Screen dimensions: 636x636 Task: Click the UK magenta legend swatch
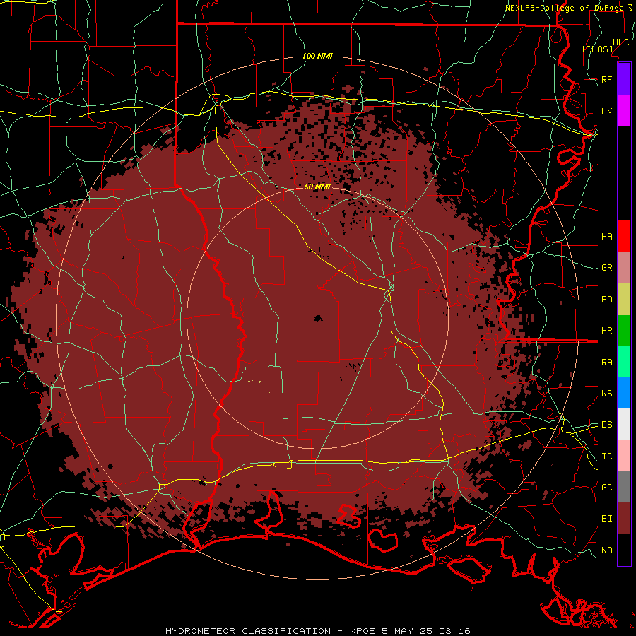[624, 111]
